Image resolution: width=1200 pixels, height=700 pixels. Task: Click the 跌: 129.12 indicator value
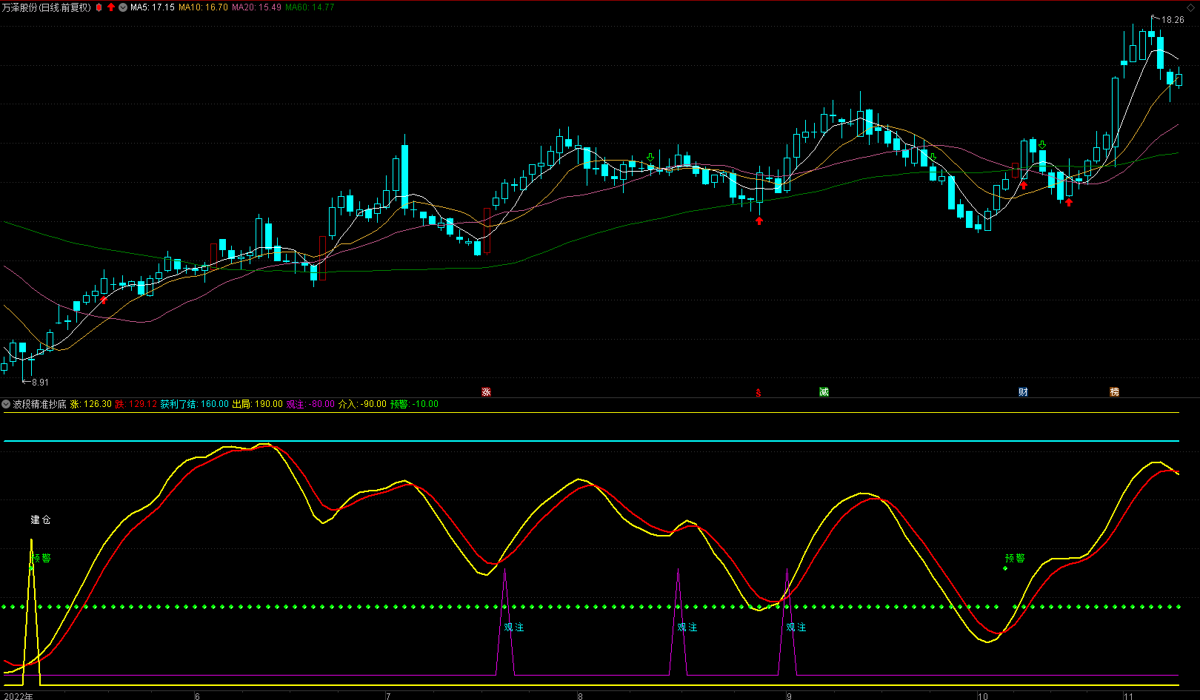136,404
